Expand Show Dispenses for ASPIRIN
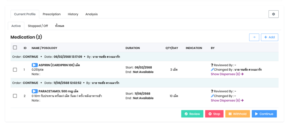The height and width of the screenshot is (130, 288). click(x=227, y=74)
